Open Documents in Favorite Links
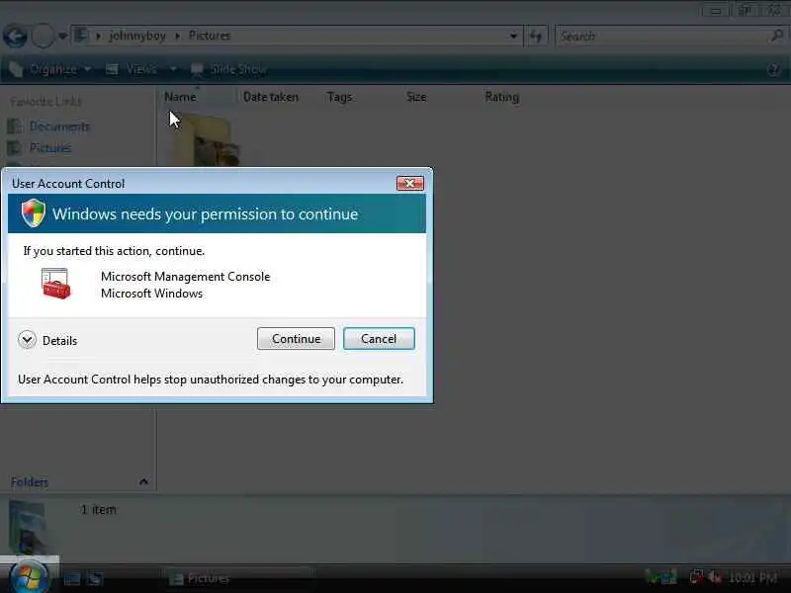This screenshot has height=593, width=791. pyautogui.click(x=49, y=127)
